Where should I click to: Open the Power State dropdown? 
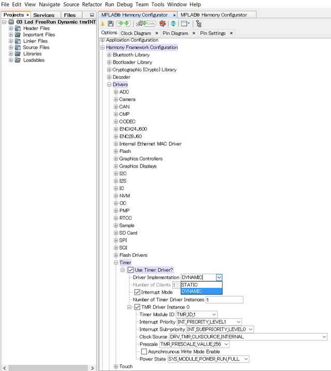[246, 359]
